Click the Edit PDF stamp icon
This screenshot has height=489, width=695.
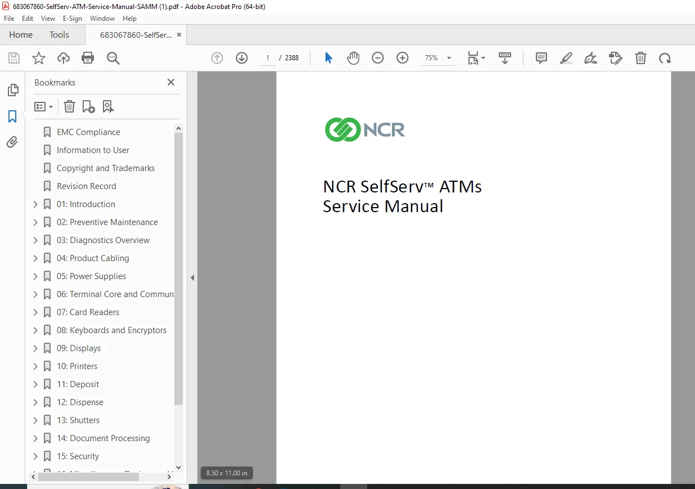tap(616, 58)
